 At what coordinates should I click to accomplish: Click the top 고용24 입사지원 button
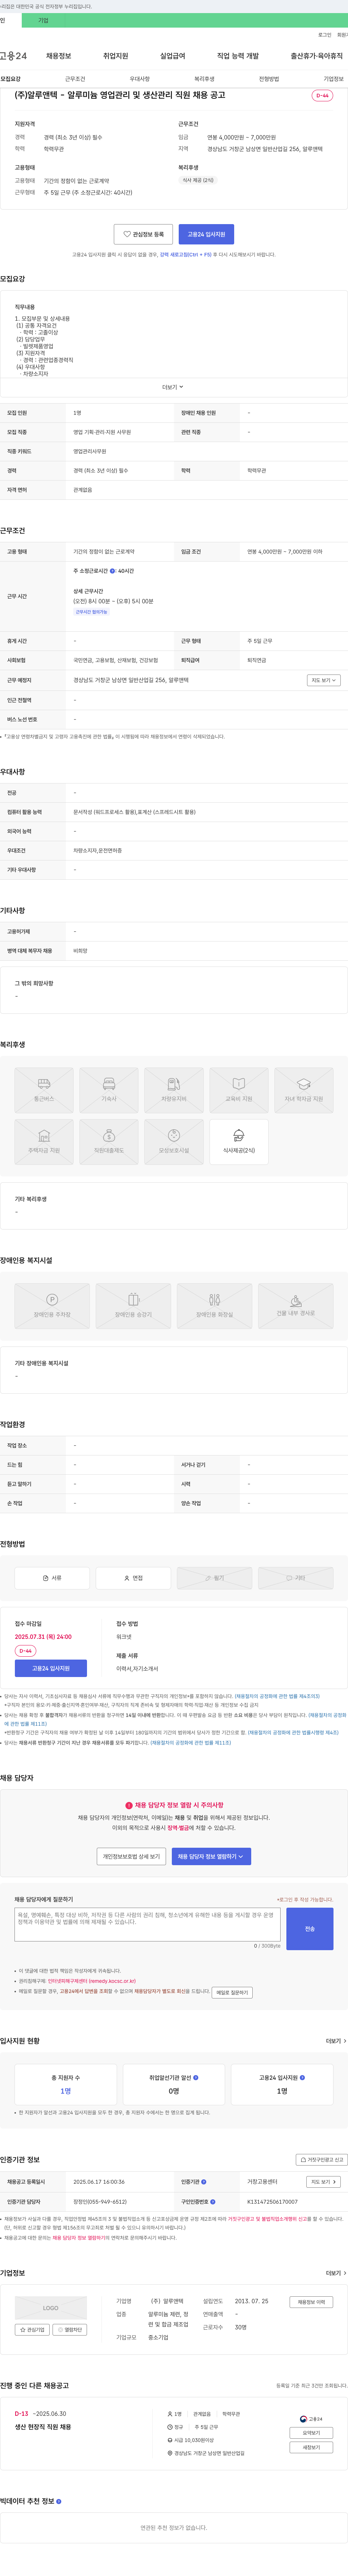click(206, 234)
